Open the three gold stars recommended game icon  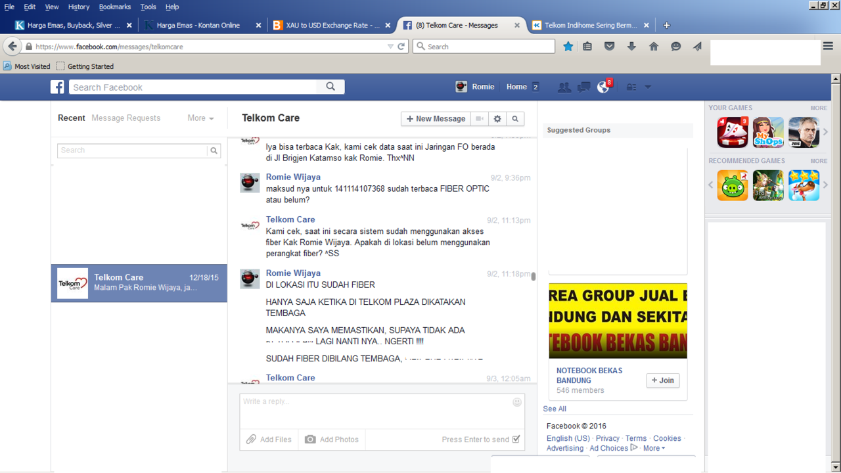coord(804,185)
